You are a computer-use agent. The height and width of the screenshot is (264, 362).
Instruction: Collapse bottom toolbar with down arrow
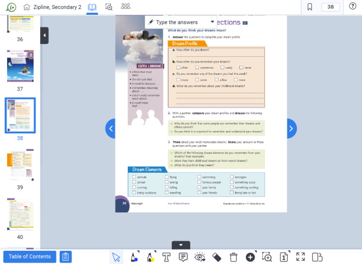(181, 245)
